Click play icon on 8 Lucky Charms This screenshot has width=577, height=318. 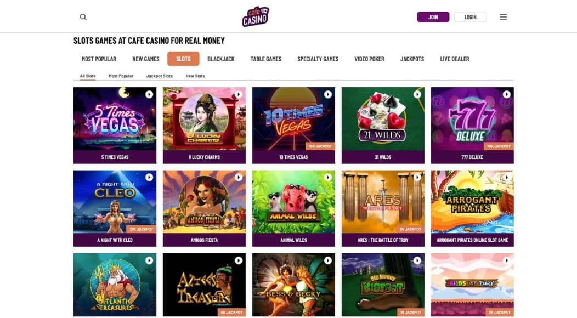coord(239,95)
